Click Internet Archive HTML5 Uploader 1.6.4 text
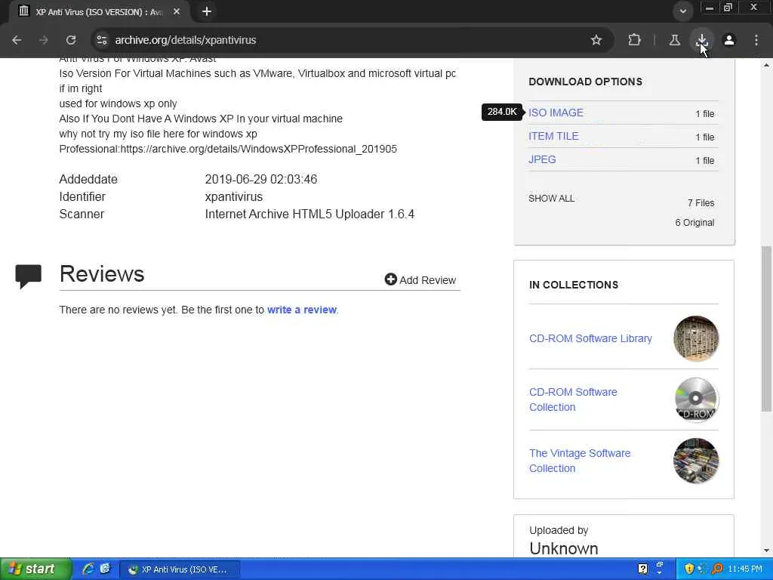773x580 pixels. [310, 214]
